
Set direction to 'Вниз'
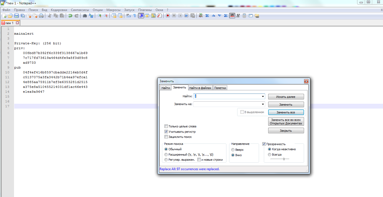233,155
